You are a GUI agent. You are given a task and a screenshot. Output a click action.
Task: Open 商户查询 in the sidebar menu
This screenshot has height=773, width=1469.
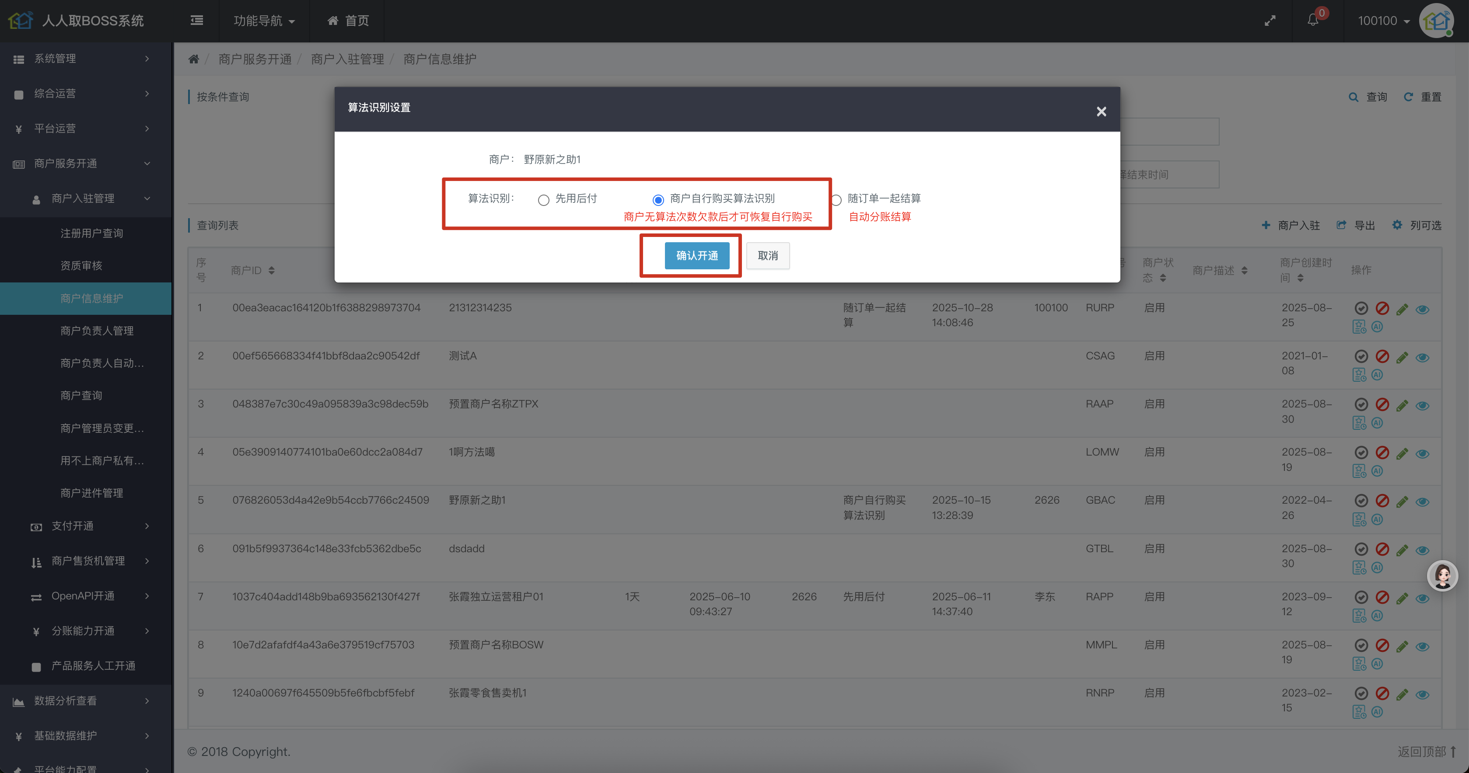81,395
